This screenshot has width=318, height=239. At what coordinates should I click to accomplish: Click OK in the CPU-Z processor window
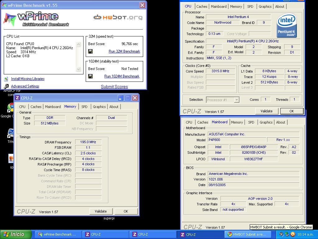point(292,111)
